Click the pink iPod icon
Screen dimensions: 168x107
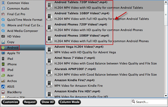point(3,70)
